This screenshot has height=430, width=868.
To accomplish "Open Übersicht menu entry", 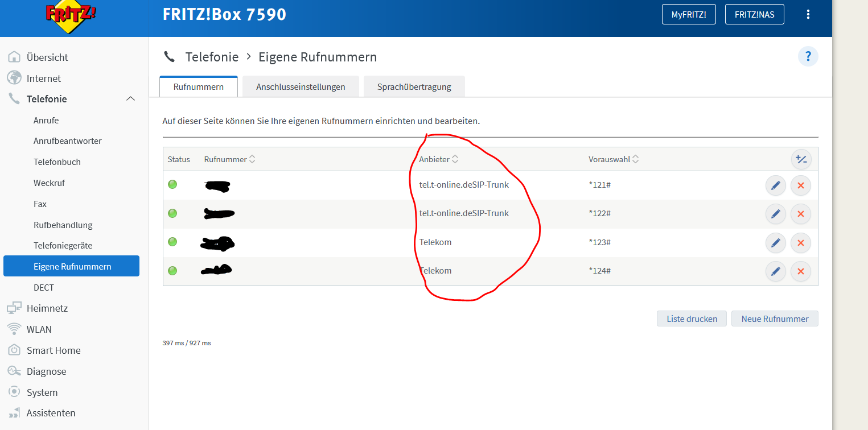I will tap(47, 57).
